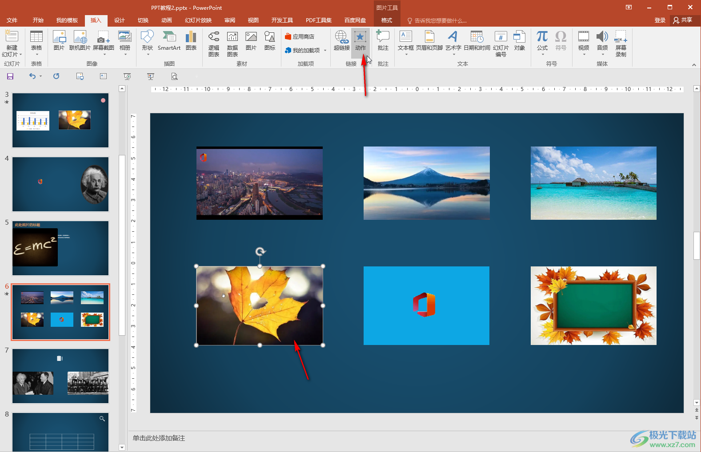Insert an Object (对象)

pyautogui.click(x=519, y=40)
